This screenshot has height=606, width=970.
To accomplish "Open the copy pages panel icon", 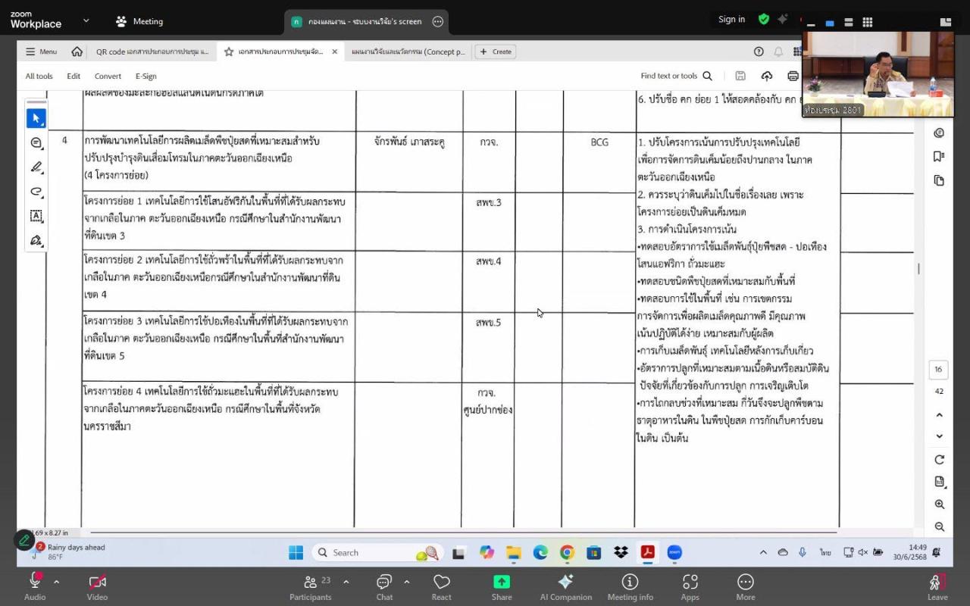I will 939,180.
